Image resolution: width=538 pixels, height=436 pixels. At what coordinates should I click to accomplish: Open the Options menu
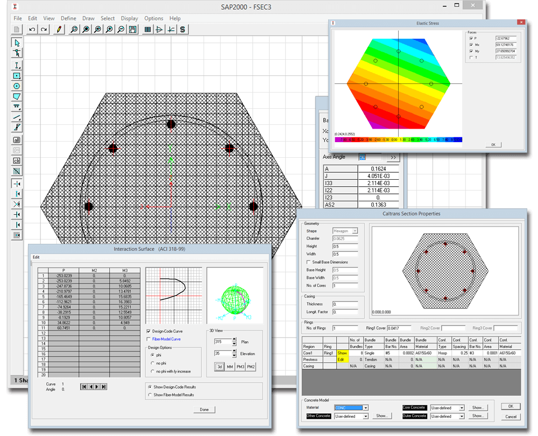[x=154, y=18]
